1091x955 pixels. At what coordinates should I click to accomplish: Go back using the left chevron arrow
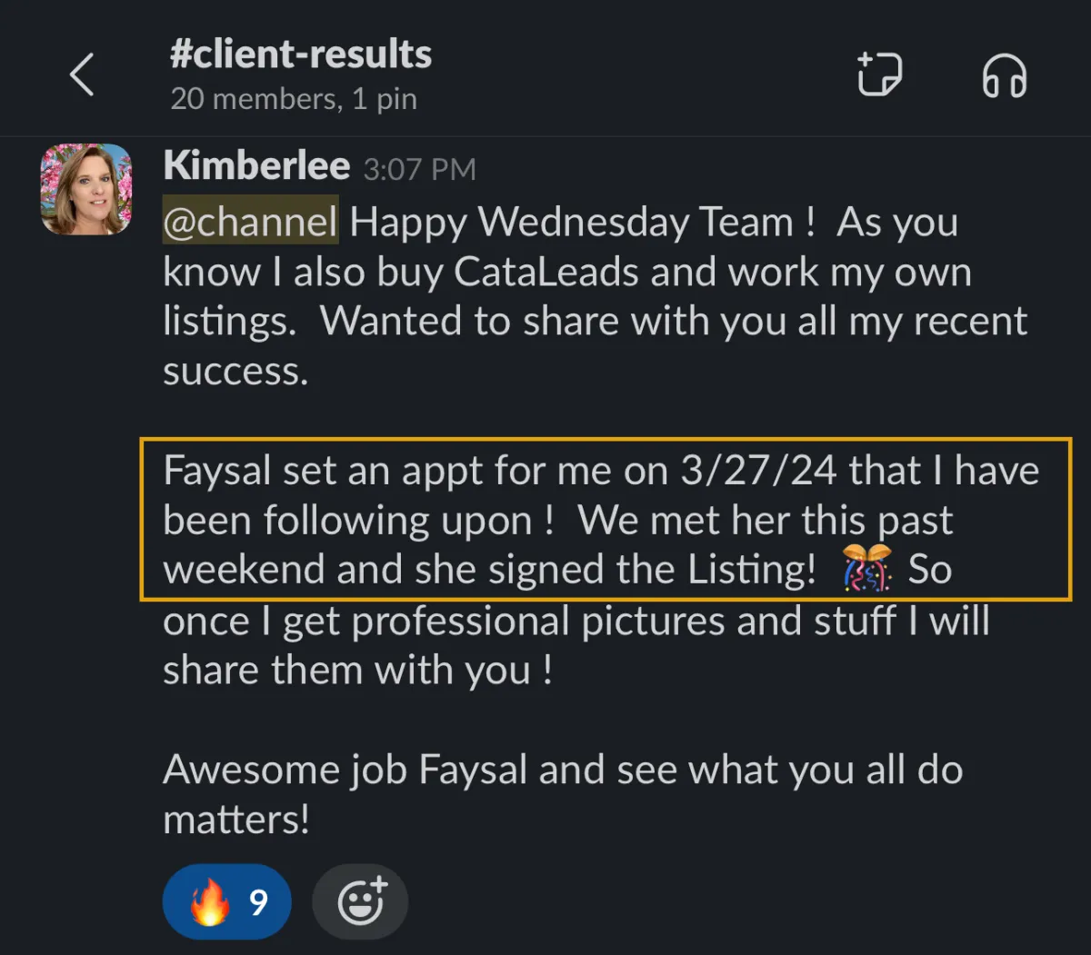(x=82, y=75)
